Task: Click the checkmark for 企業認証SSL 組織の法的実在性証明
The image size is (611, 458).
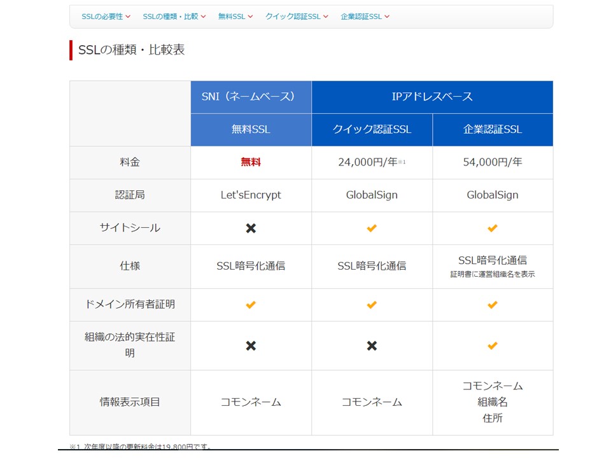Action: coord(493,345)
